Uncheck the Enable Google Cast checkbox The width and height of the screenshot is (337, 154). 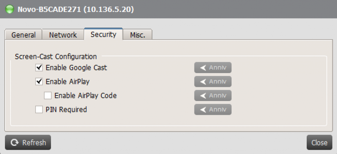click(39, 68)
